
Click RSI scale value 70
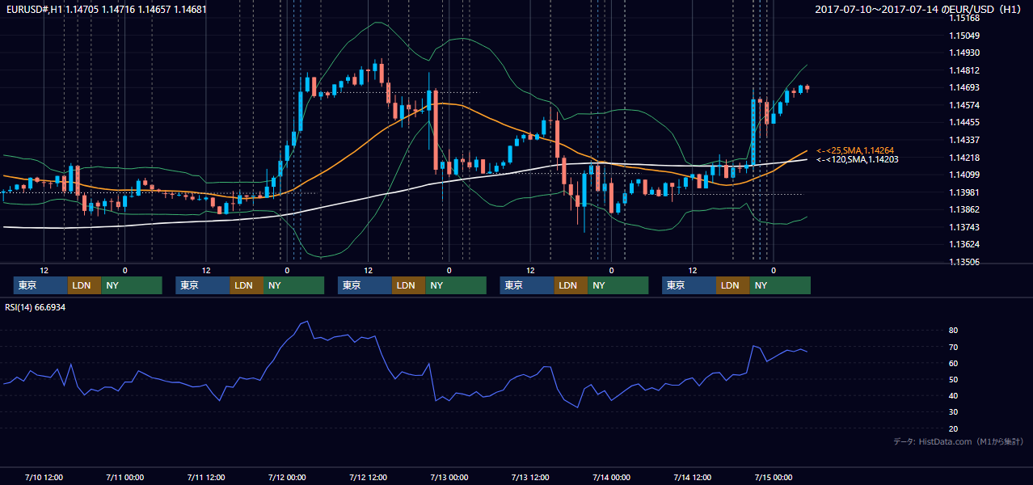point(954,347)
